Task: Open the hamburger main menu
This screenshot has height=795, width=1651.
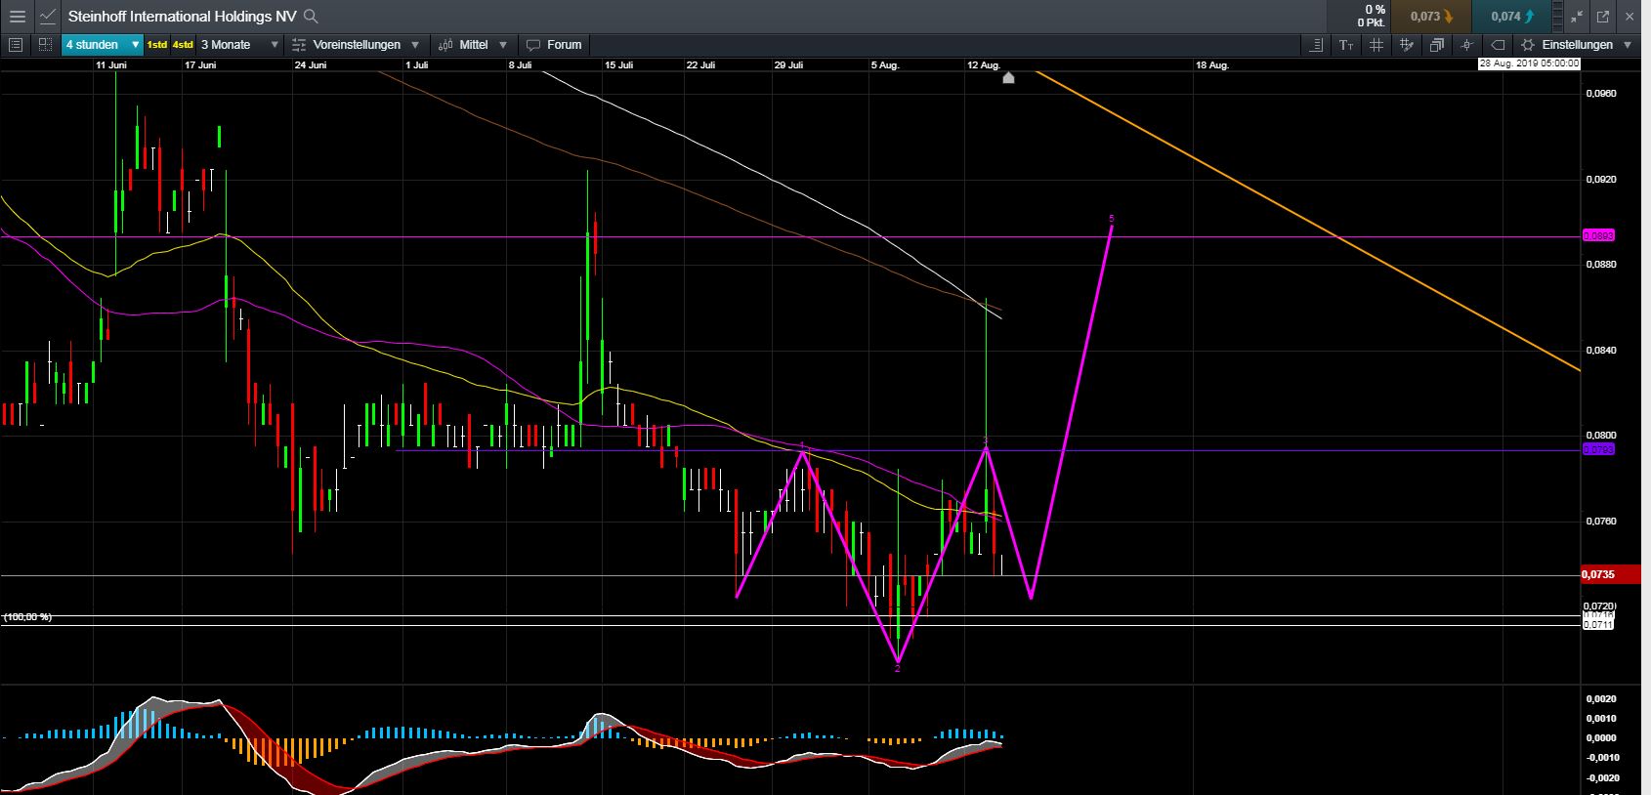Action: pos(17,17)
